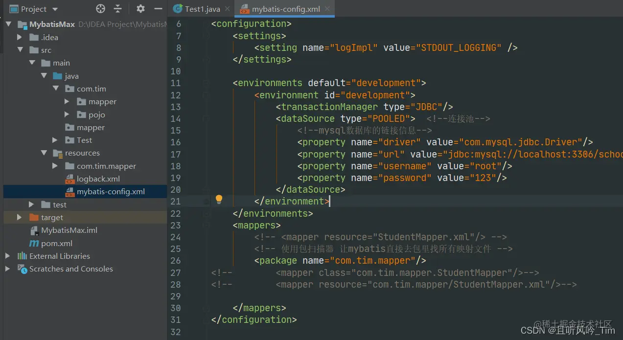Click the MybatisMax module folder icon

22,24
